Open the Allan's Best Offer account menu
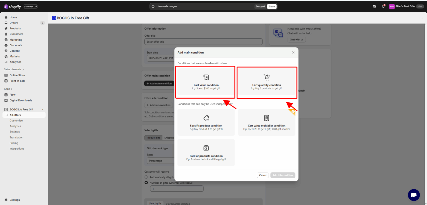 (x=407, y=6)
